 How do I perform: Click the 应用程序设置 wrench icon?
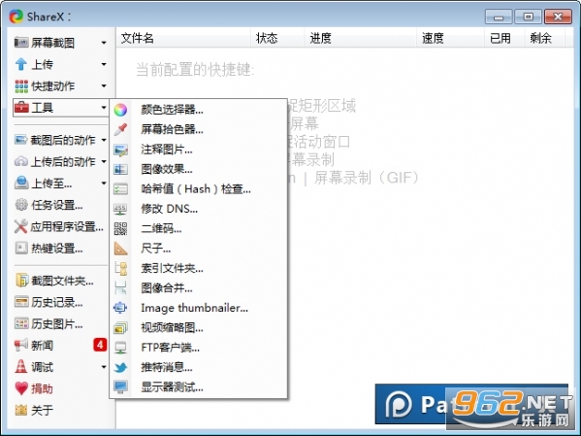tap(21, 226)
